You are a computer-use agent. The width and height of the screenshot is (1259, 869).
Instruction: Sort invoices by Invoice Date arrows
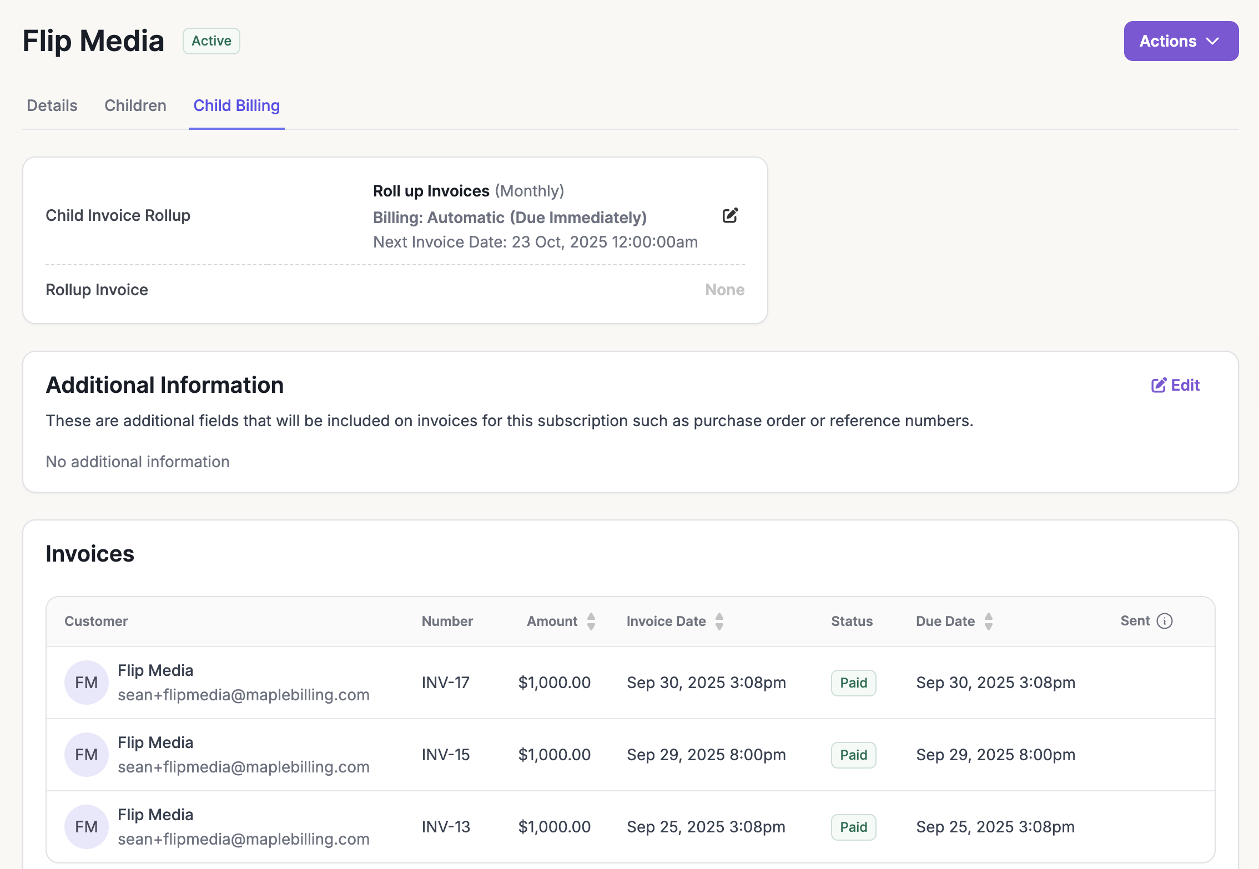[x=719, y=622]
